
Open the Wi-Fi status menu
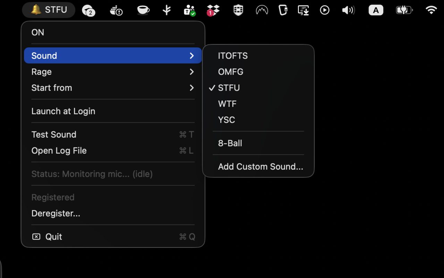pyautogui.click(x=431, y=10)
